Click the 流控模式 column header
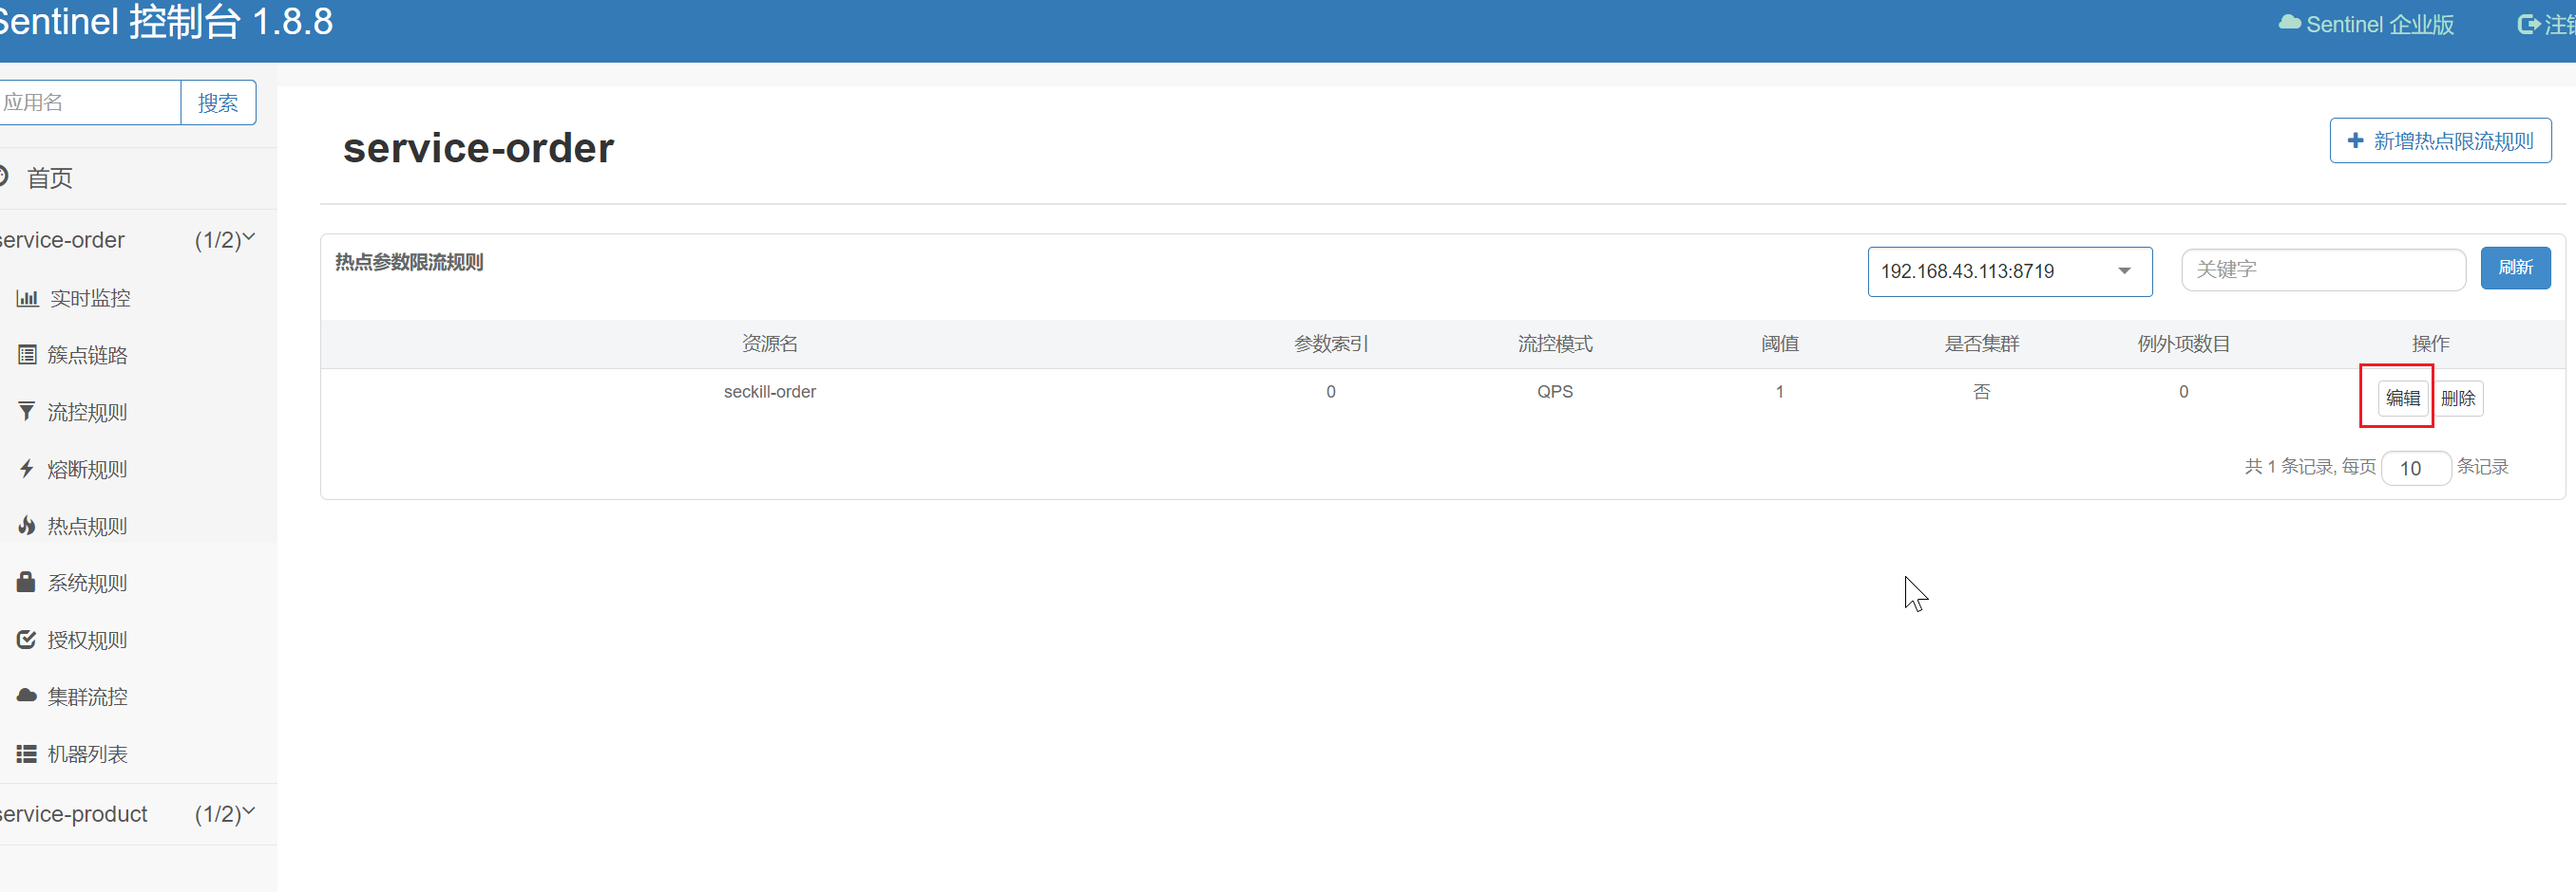The height and width of the screenshot is (892, 2576). click(1554, 344)
